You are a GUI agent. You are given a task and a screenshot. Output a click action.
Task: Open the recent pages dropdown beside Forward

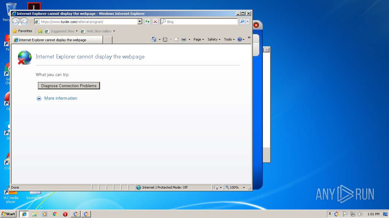click(x=31, y=22)
